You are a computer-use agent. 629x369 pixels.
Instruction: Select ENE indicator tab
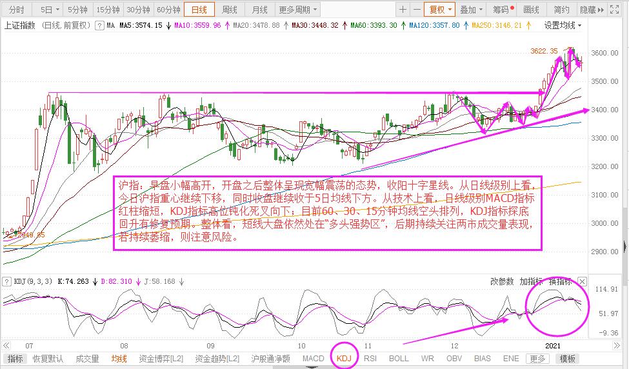(x=511, y=359)
